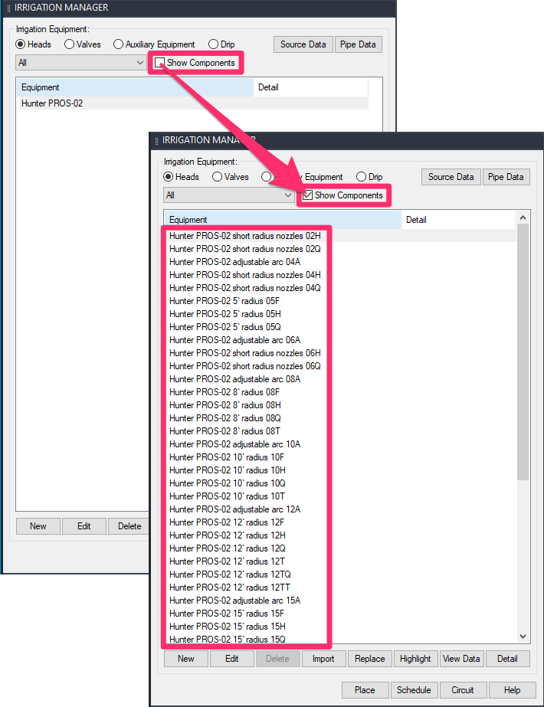Click Pipe Data button in front window

506,177
